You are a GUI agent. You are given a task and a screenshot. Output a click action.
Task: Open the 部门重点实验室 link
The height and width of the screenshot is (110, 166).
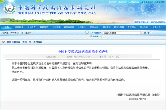[157, 22]
